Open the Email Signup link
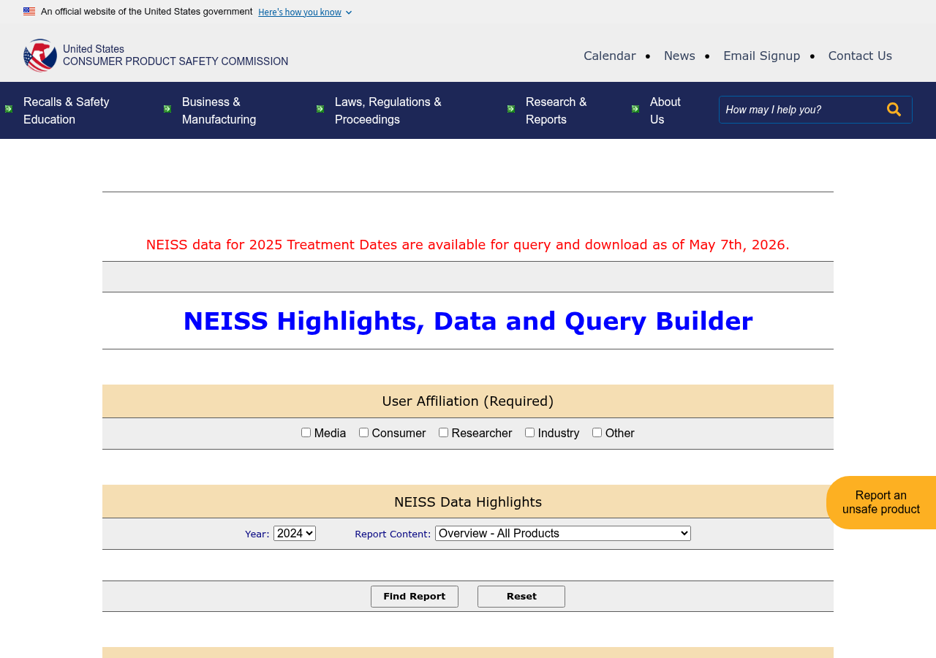 [x=761, y=56]
